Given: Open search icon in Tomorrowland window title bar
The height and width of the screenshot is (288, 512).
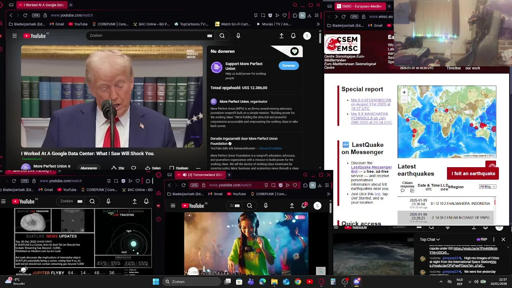Looking at the screenshot, I should click(x=305, y=175).
